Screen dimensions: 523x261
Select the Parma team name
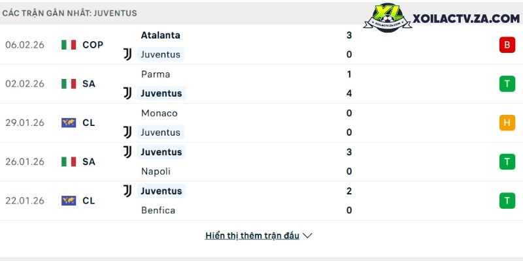[x=156, y=74]
